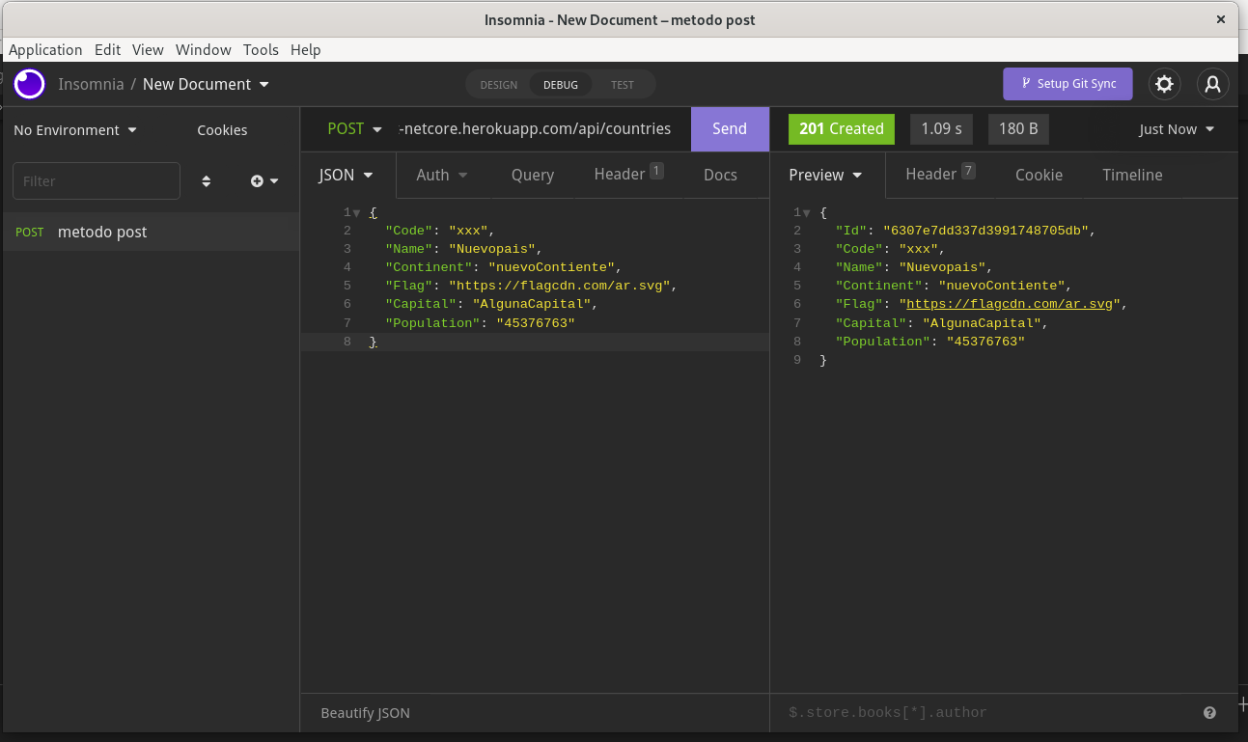The width and height of the screenshot is (1248, 742).
Task: Click the 201 Created status indicator
Action: point(841,128)
